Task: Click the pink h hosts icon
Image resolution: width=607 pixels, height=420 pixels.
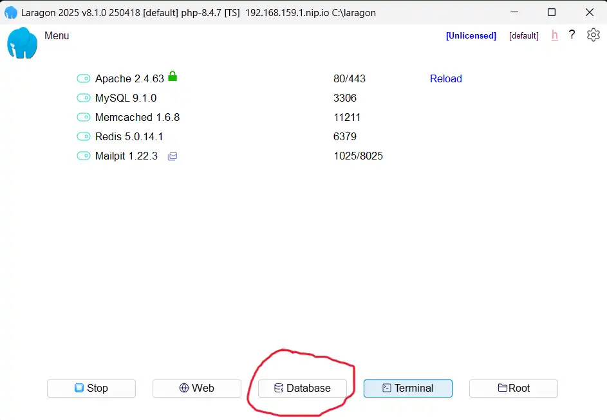Action: pos(554,35)
